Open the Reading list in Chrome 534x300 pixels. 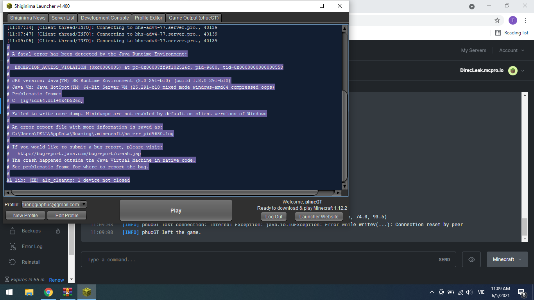tap(512, 33)
